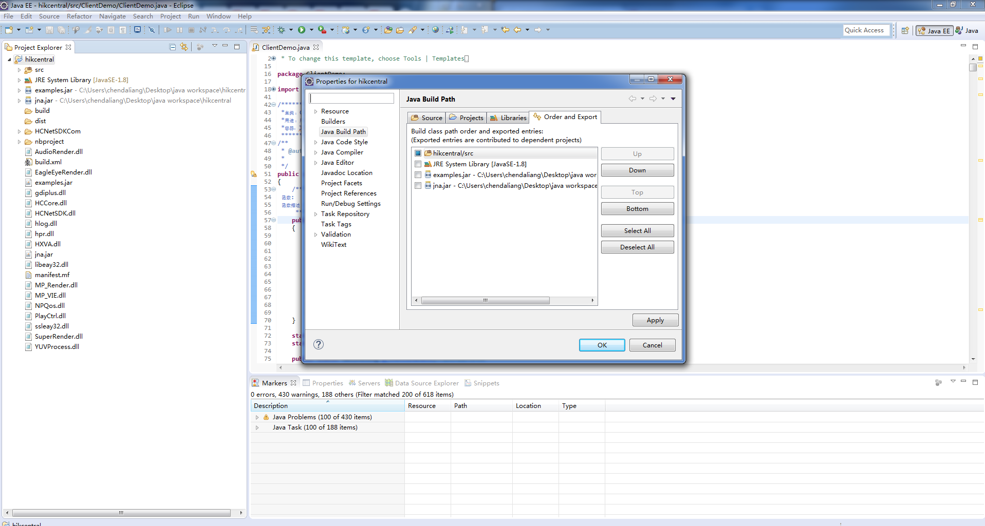The width and height of the screenshot is (985, 526).
Task: Select Project Facets in properties tree
Action: [x=341, y=183]
